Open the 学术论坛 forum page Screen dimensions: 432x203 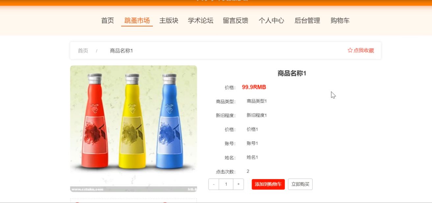201,21
